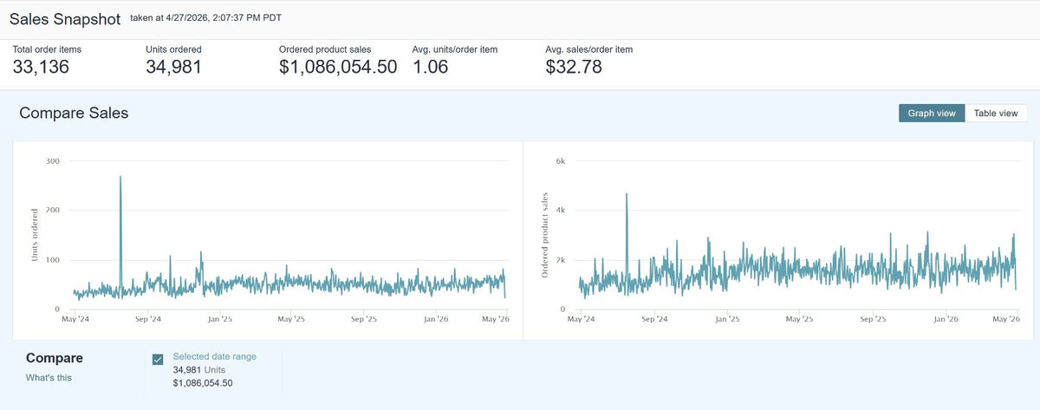Click the Units ordered vertical axis label
The image size is (1040, 410).
point(35,235)
